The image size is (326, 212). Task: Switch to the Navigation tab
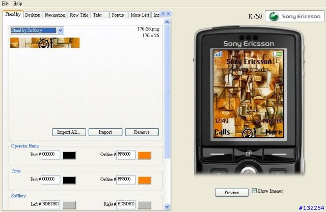click(55, 15)
